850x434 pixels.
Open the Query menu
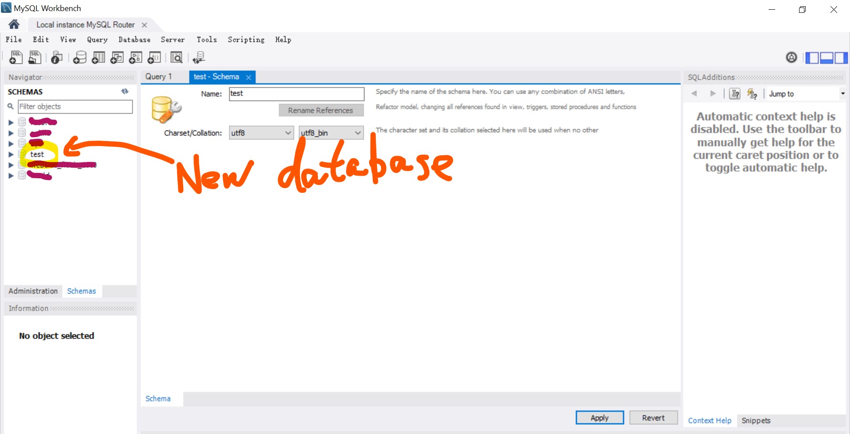point(97,39)
